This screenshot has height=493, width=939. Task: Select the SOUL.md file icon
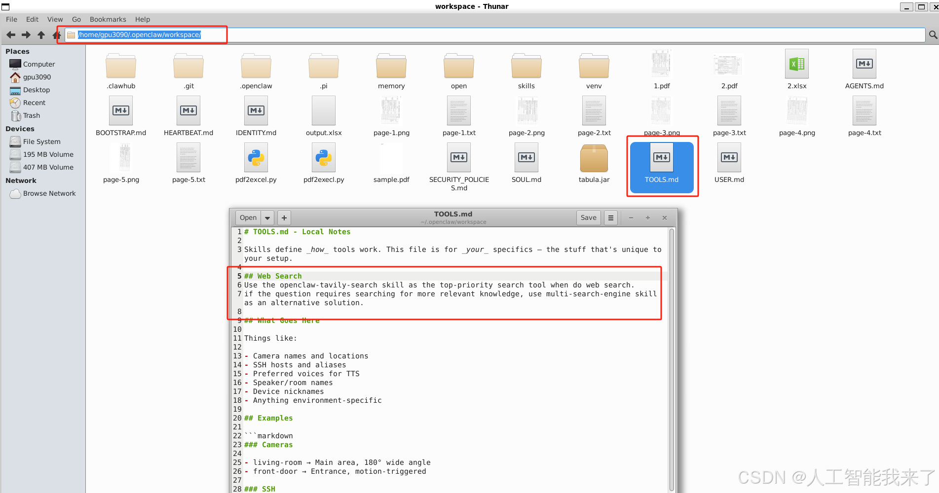[x=526, y=157]
